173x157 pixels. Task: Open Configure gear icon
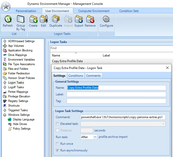point(106,19)
